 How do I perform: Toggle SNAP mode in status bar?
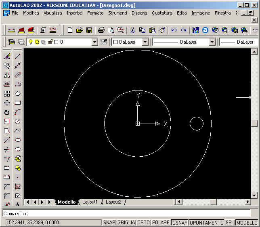click(109, 223)
